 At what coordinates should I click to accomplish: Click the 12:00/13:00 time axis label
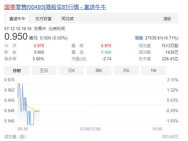click(90, 129)
